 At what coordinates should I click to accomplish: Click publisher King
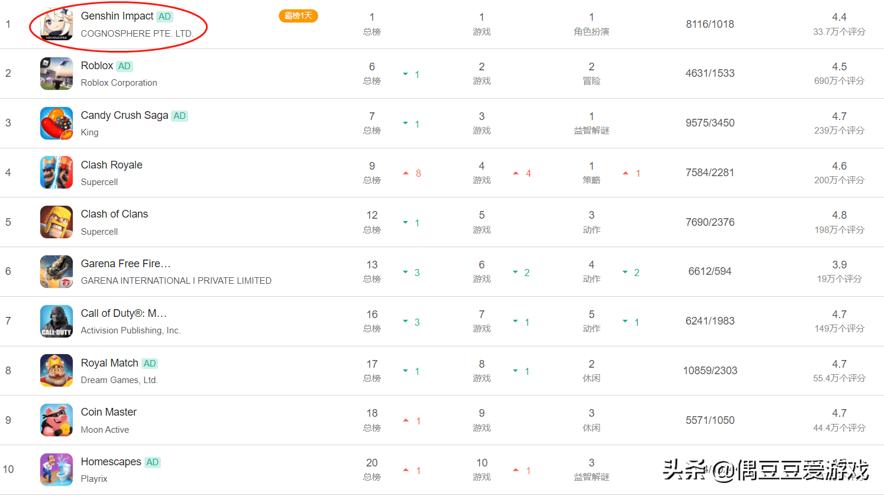90,132
